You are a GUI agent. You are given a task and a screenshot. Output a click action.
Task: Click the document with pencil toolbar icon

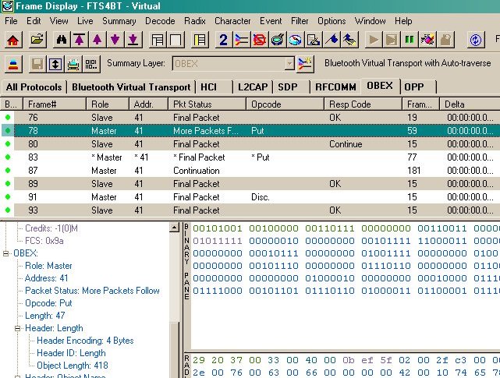click(x=313, y=40)
